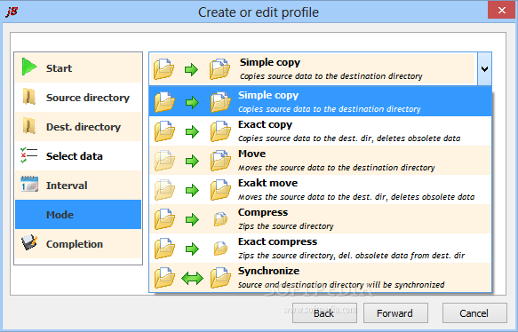Screen dimensions: 518x332
Task: Click the double-headed Synchronize arrow icon
Action: click(192, 278)
